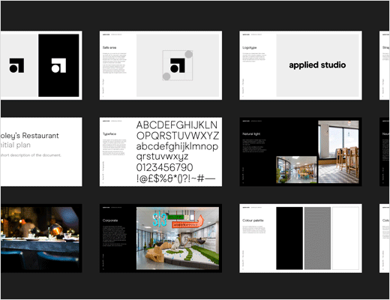Pick the white swatch in Colour palette
Viewport: 390px width, 300px height.
pyautogui.click(x=346, y=238)
